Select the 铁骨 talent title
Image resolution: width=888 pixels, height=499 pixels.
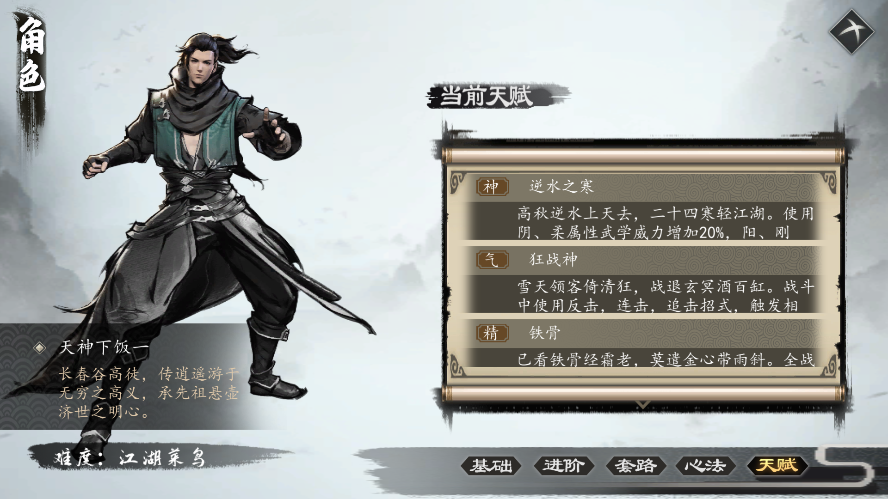click(545, 333)
